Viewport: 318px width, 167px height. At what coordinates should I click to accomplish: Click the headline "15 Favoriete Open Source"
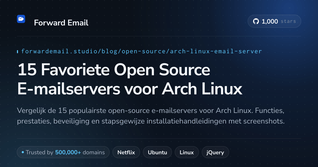[114, 70]
